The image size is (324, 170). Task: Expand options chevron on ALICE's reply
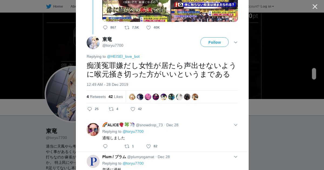236,125
